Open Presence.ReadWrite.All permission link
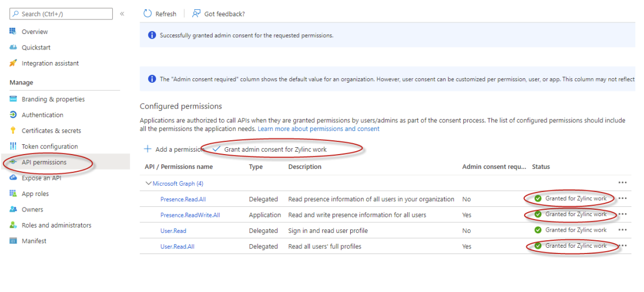Viewport: 644px width, 292px height. [x=190, y=214]
